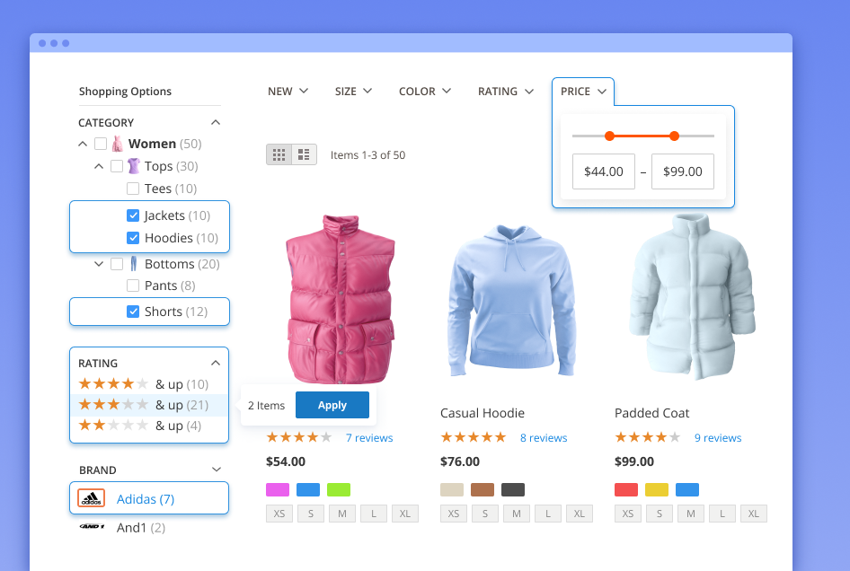
Task: Check the Tees category checkbox
Action: (133, 189)
